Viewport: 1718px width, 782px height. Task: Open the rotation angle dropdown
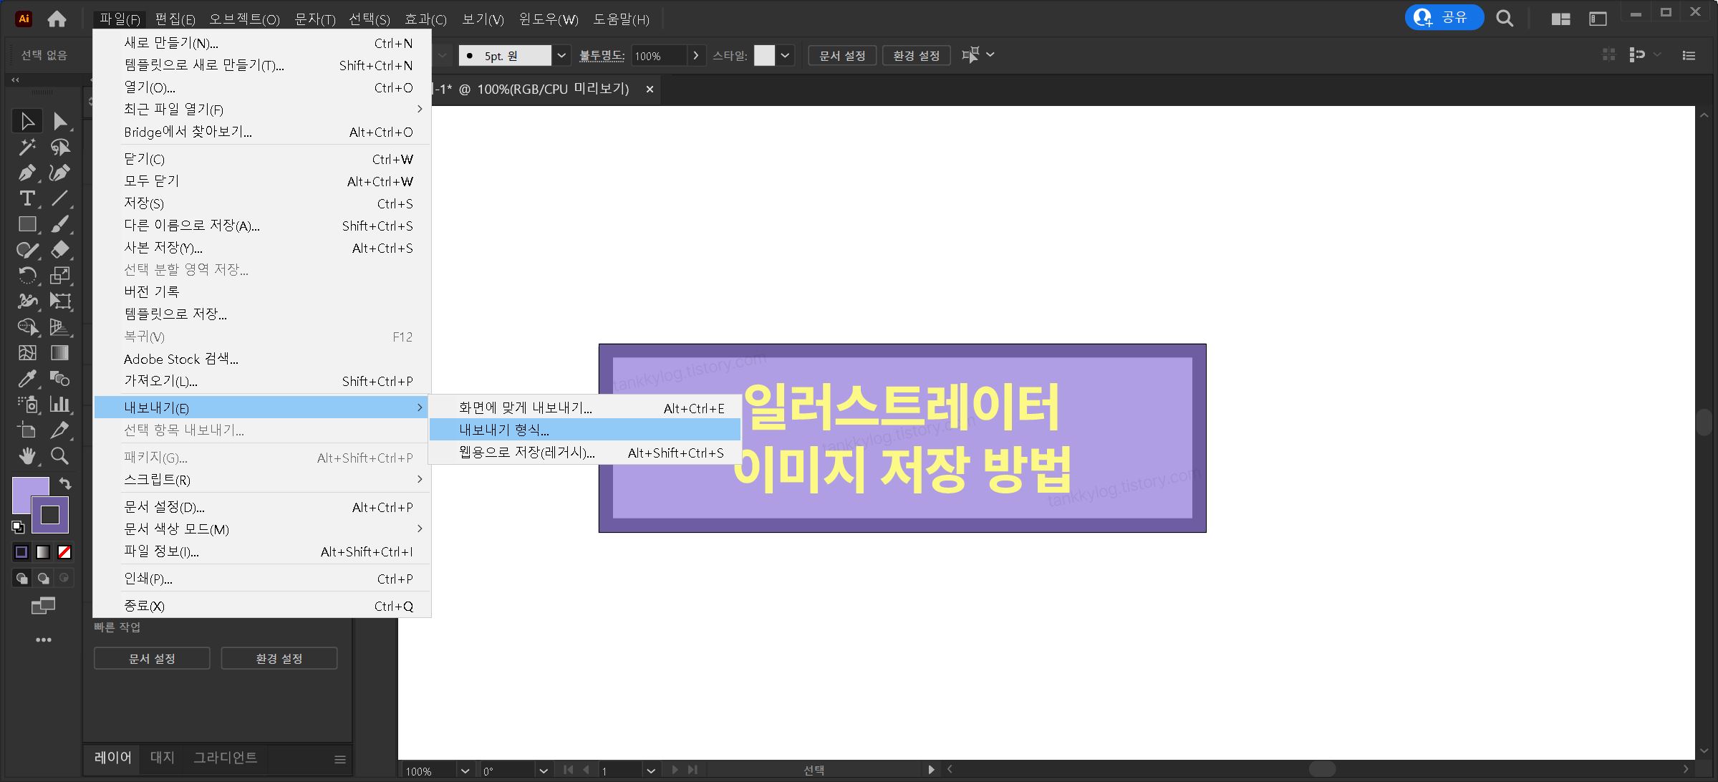coord(544,771)
